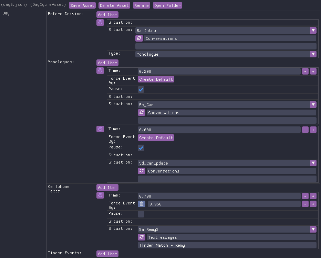Open the 5a_Intro situation dropdown
Image resolution: width=321 pixels, height=258 pixels.
coord(313,31)
